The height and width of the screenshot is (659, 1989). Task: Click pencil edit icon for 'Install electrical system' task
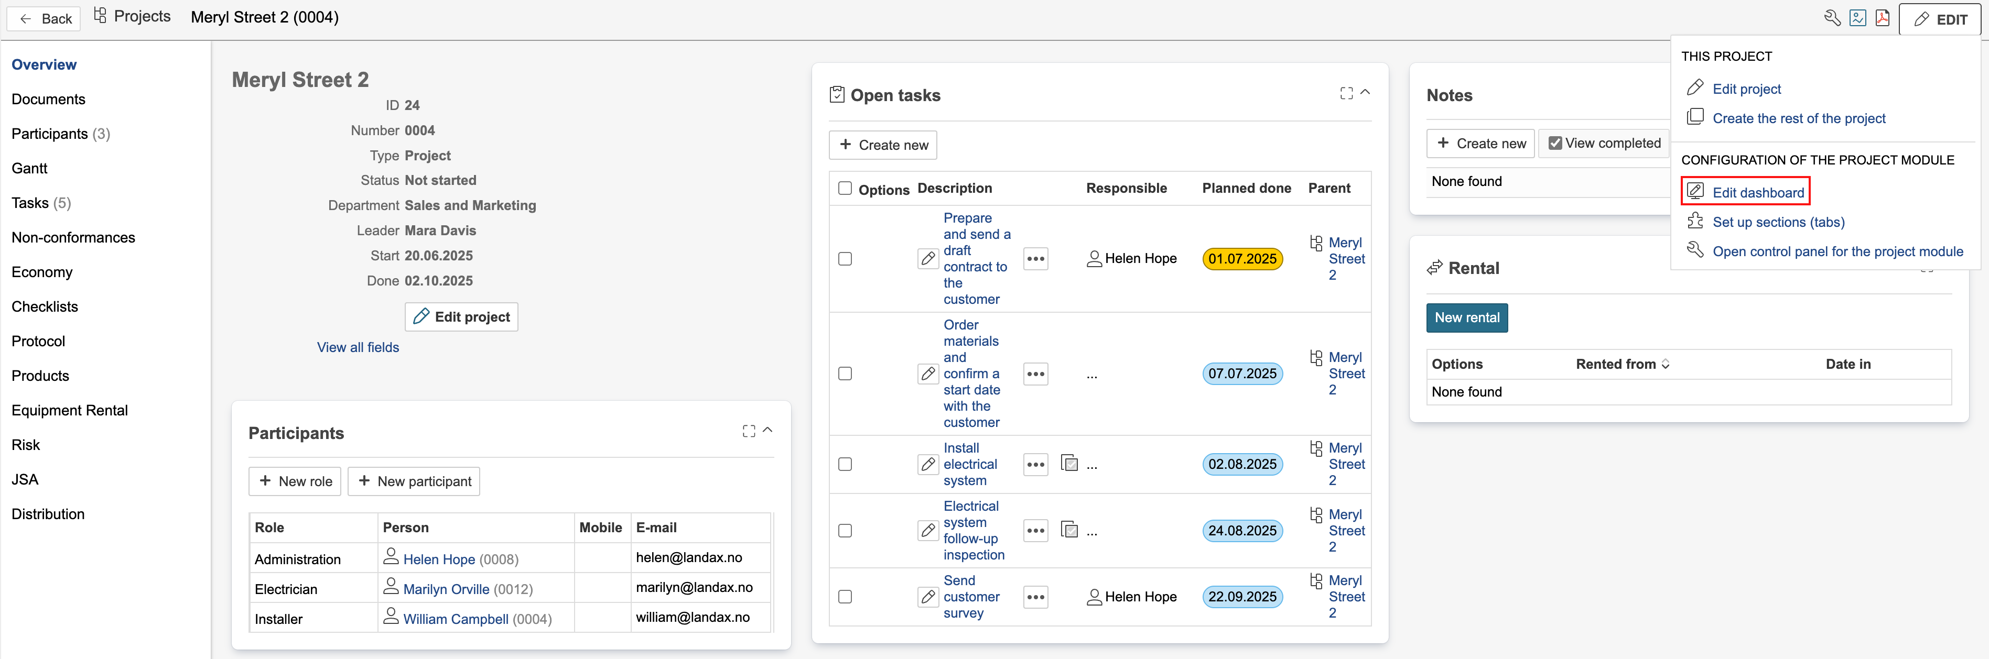[927, 465]
